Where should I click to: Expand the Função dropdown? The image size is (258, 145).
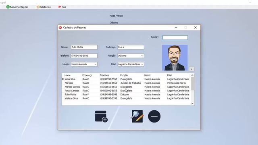(x=142, y=56)
